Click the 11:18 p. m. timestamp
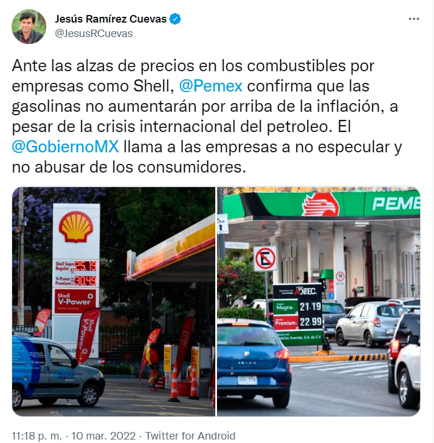The image size is (434, 443). coord(36,435)
